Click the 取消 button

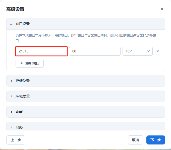(135, 140)
